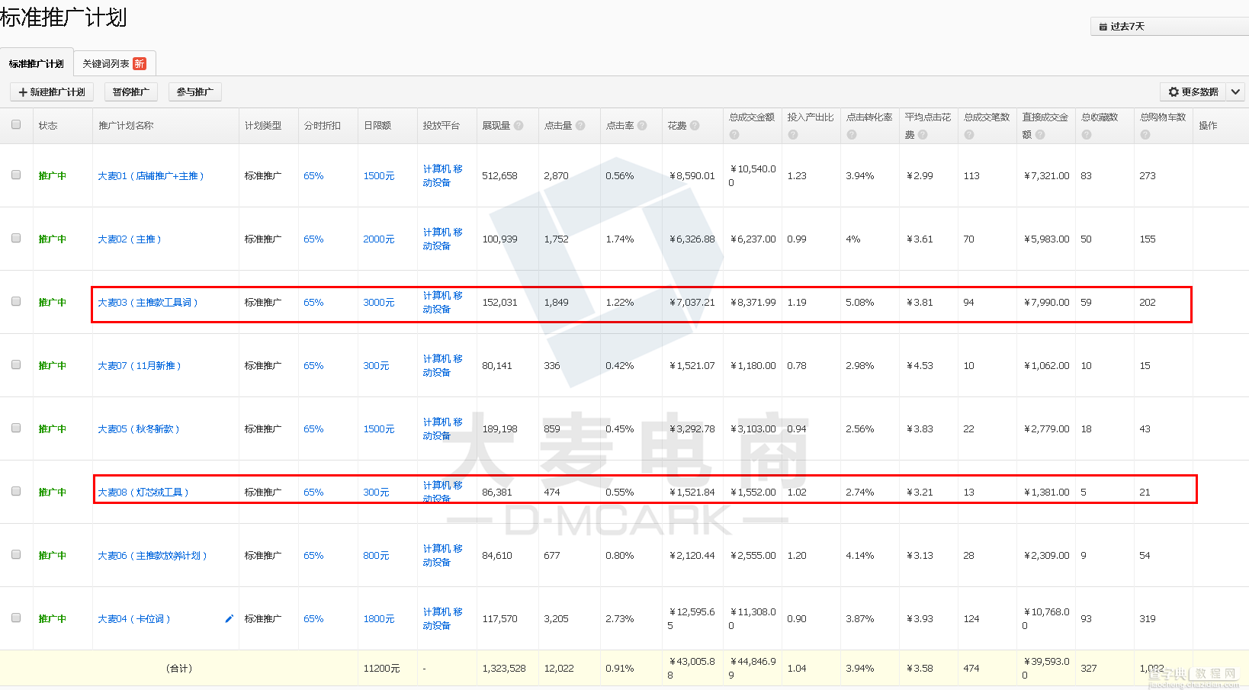The image size is (1249, 690).
Task: Toggle the select-all checkbox in table header
Action: point(16,125)
